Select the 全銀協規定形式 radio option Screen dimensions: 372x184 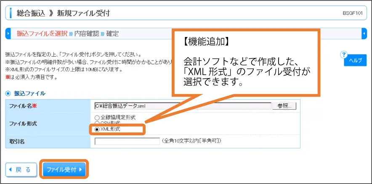(x=97, y=117)
